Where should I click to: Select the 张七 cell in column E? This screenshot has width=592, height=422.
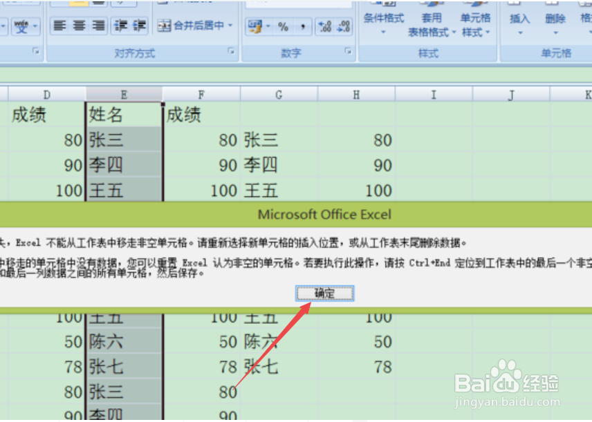click(x=124, y=367)
